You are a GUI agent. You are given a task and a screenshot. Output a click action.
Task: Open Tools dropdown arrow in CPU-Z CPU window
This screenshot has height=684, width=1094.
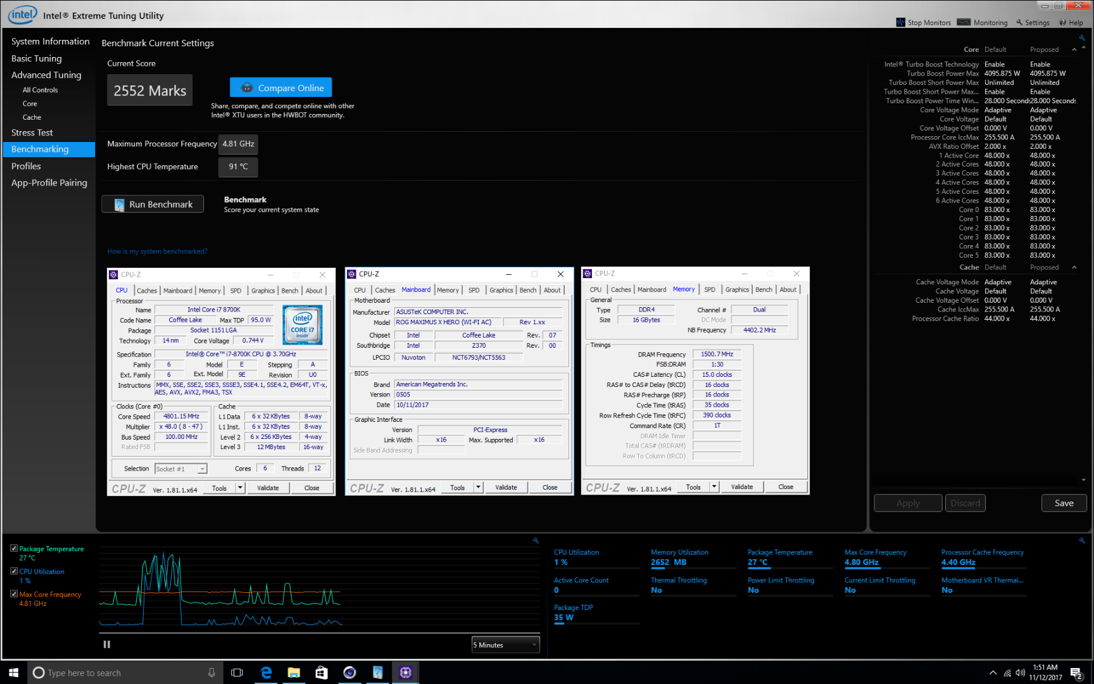(x=240, y=488)
